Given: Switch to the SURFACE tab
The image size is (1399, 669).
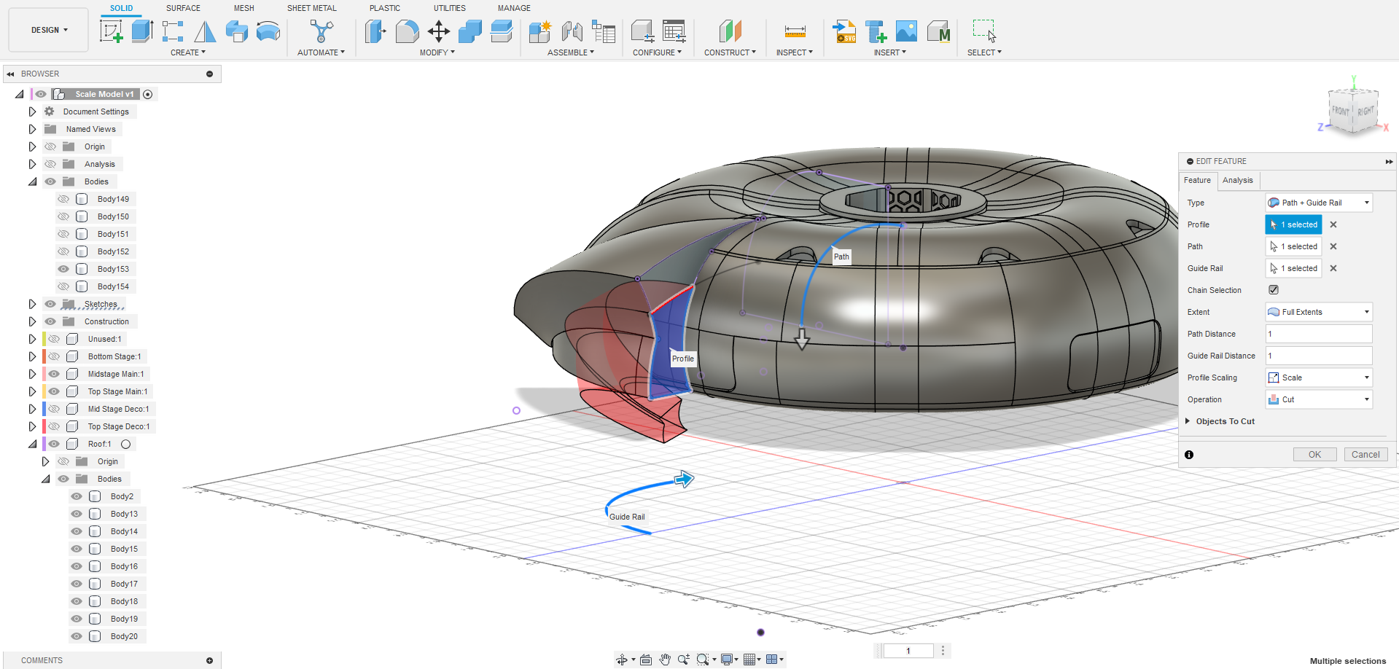Looking at the screenshot, I should tap(183, 8).
